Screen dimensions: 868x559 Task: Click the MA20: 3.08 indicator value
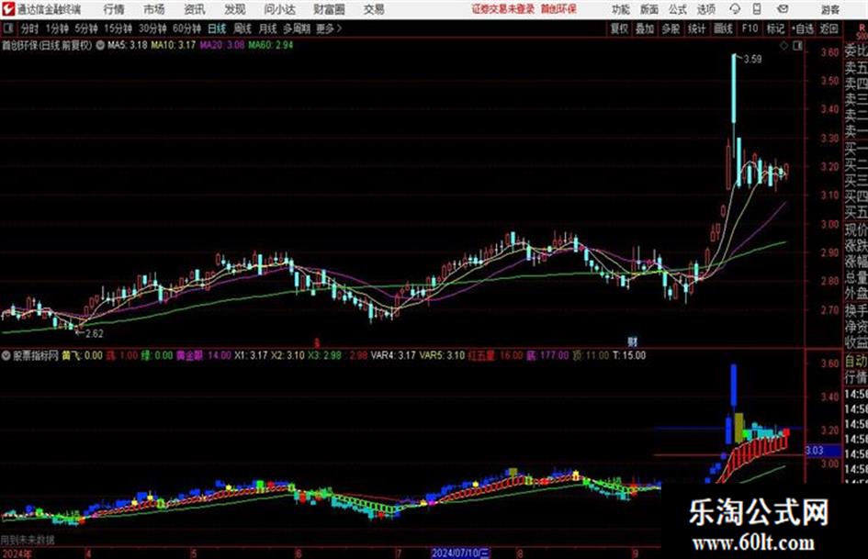click(221, 45)
